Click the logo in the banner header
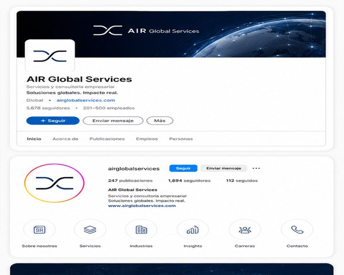Viewport: 344px width, 275px height. [x=146, y=31]
